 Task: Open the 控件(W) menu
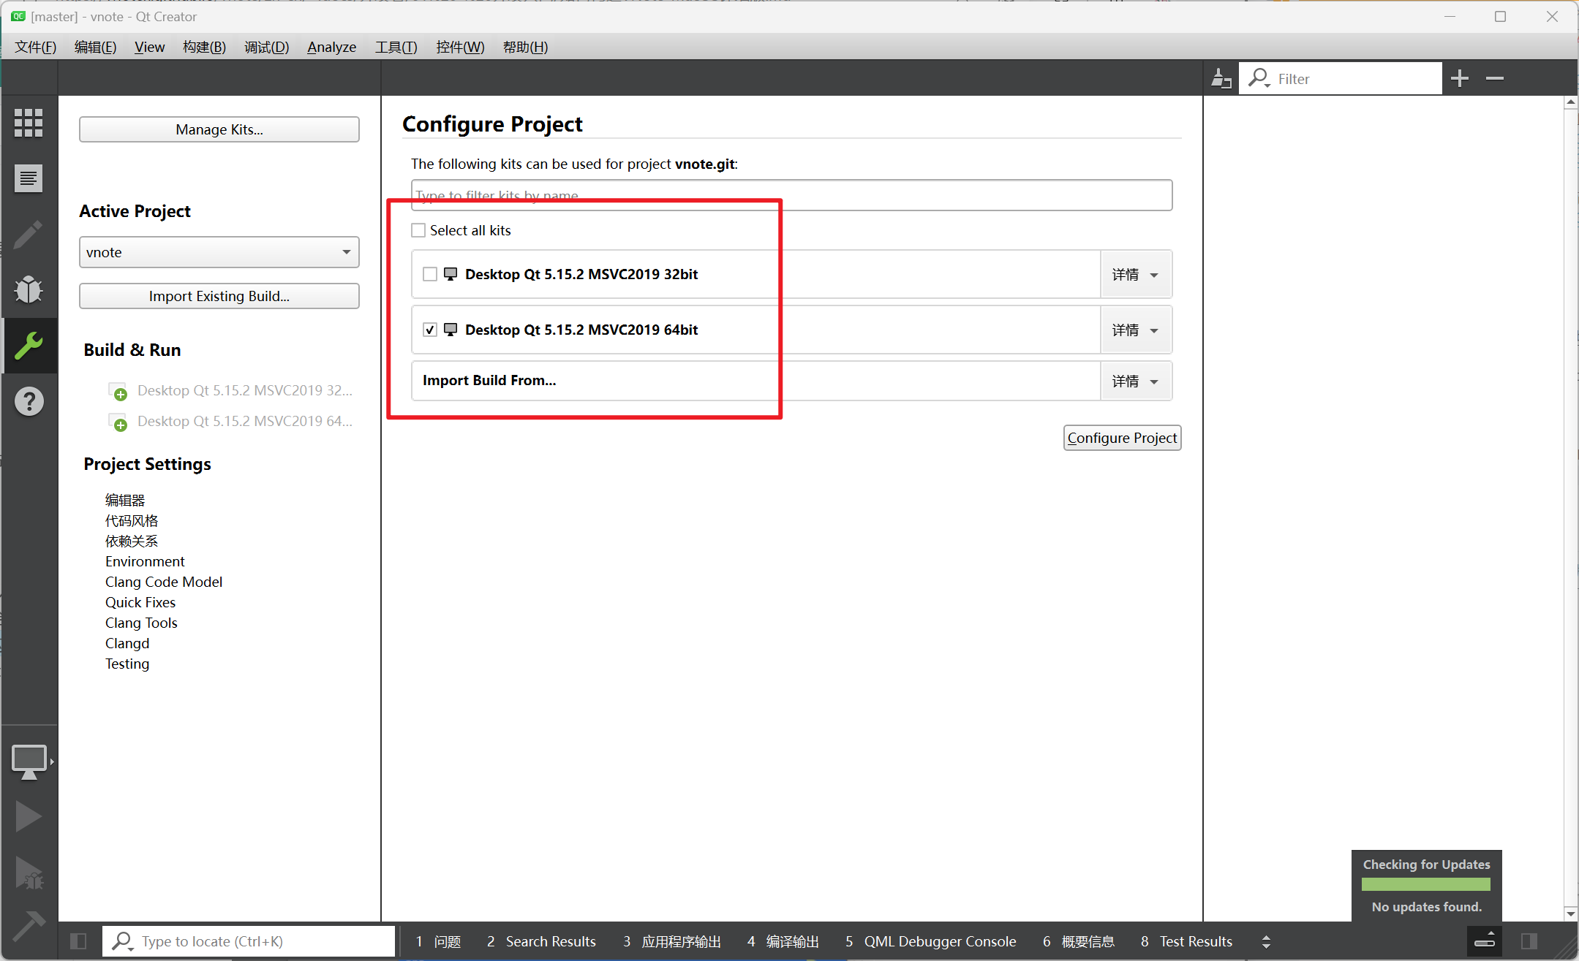point(460,47)
